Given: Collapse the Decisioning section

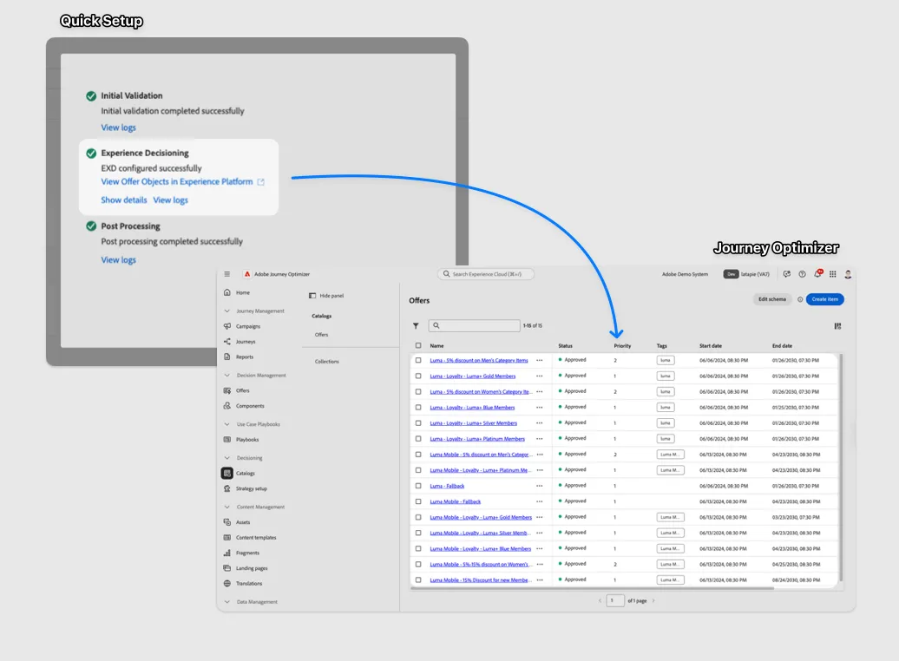Looking at the screenshot, I should click(227, 458).
